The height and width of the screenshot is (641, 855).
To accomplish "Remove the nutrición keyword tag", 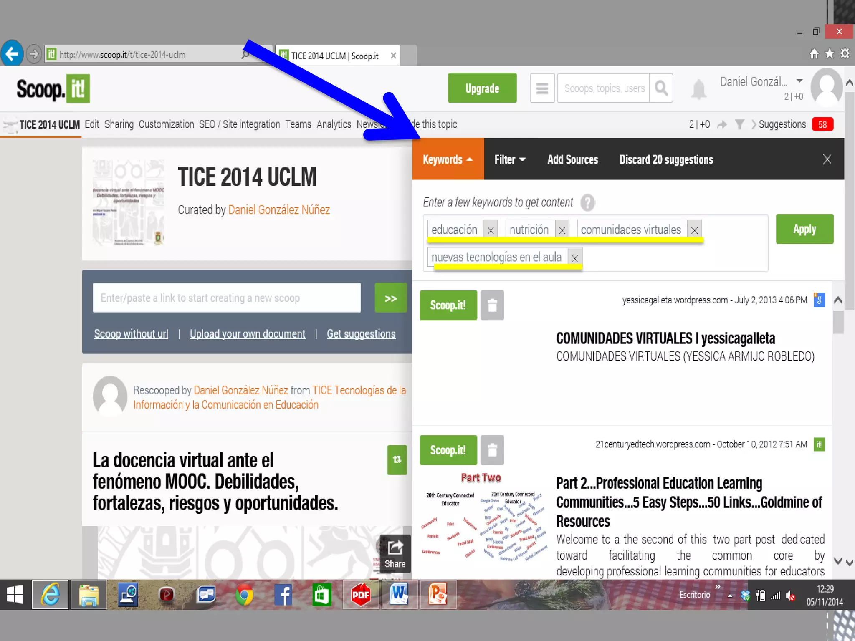I will pyautogui.click(x=562, y=230).
